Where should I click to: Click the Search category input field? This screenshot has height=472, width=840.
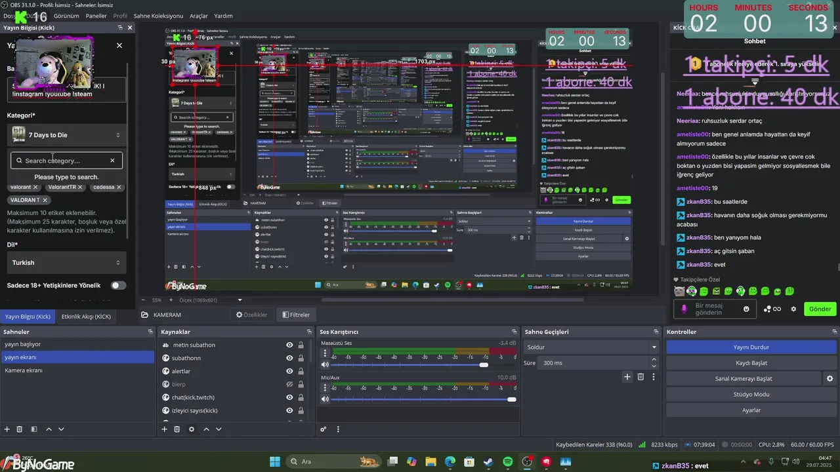tap(66, 161)
